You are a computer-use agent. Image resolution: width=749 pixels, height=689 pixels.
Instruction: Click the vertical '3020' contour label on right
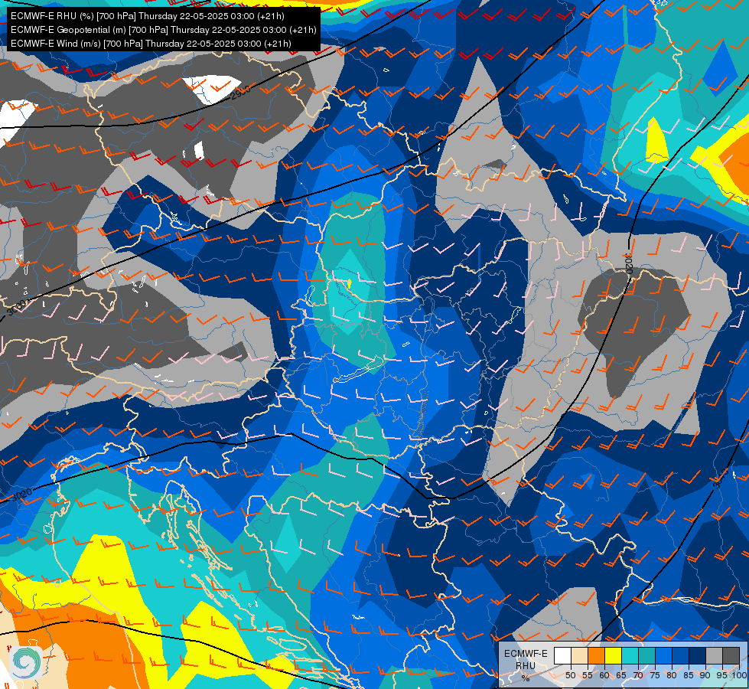tap(629, 264)
